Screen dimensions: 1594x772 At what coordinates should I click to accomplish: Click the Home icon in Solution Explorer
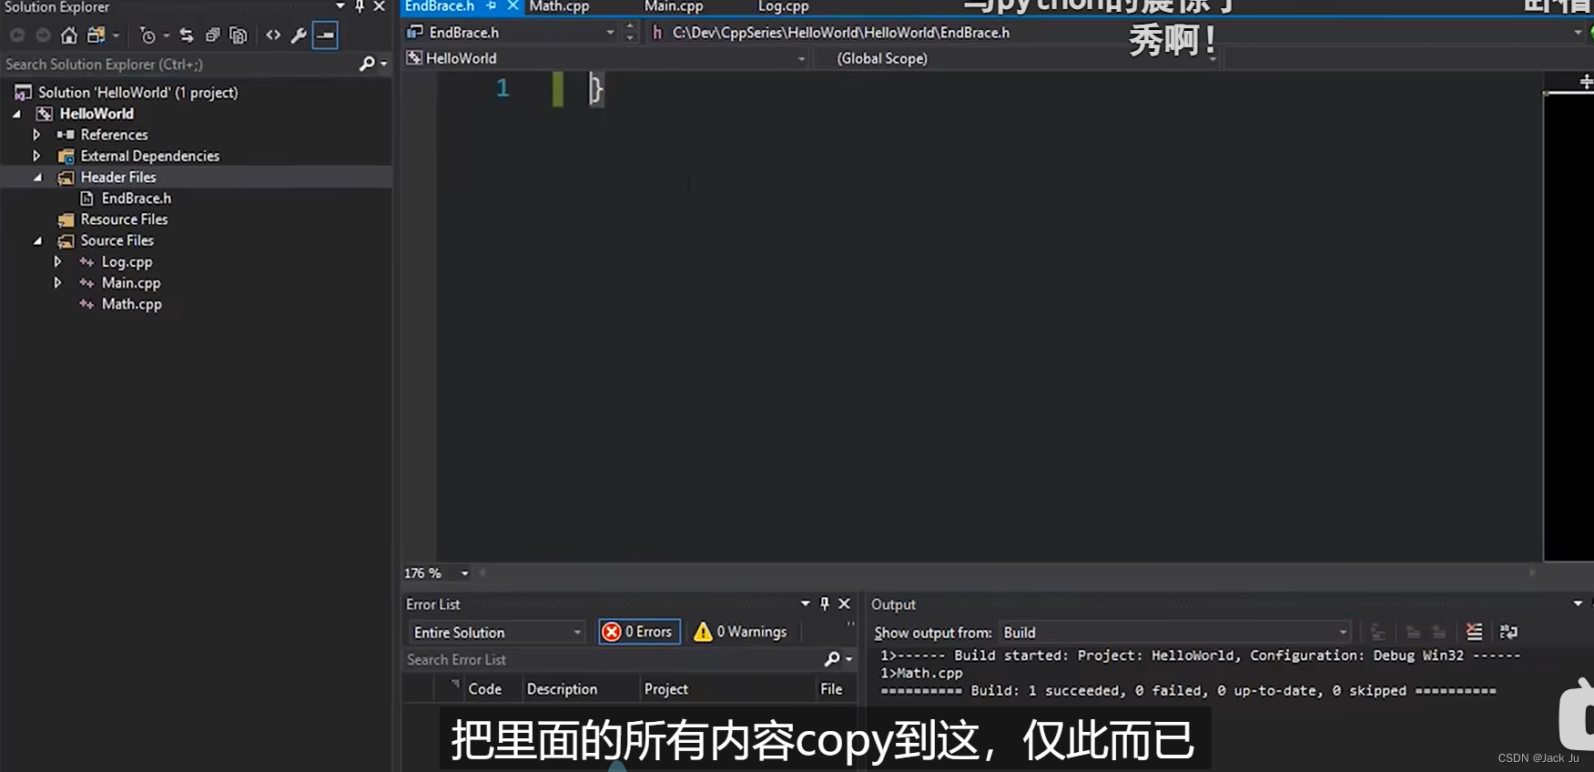pos(69,36)
